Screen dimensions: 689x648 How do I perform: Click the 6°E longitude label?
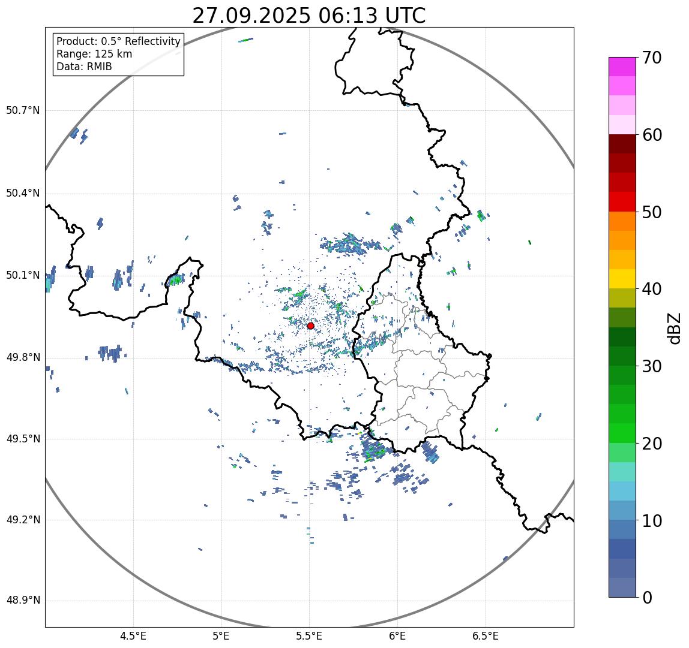click(398, 637)
